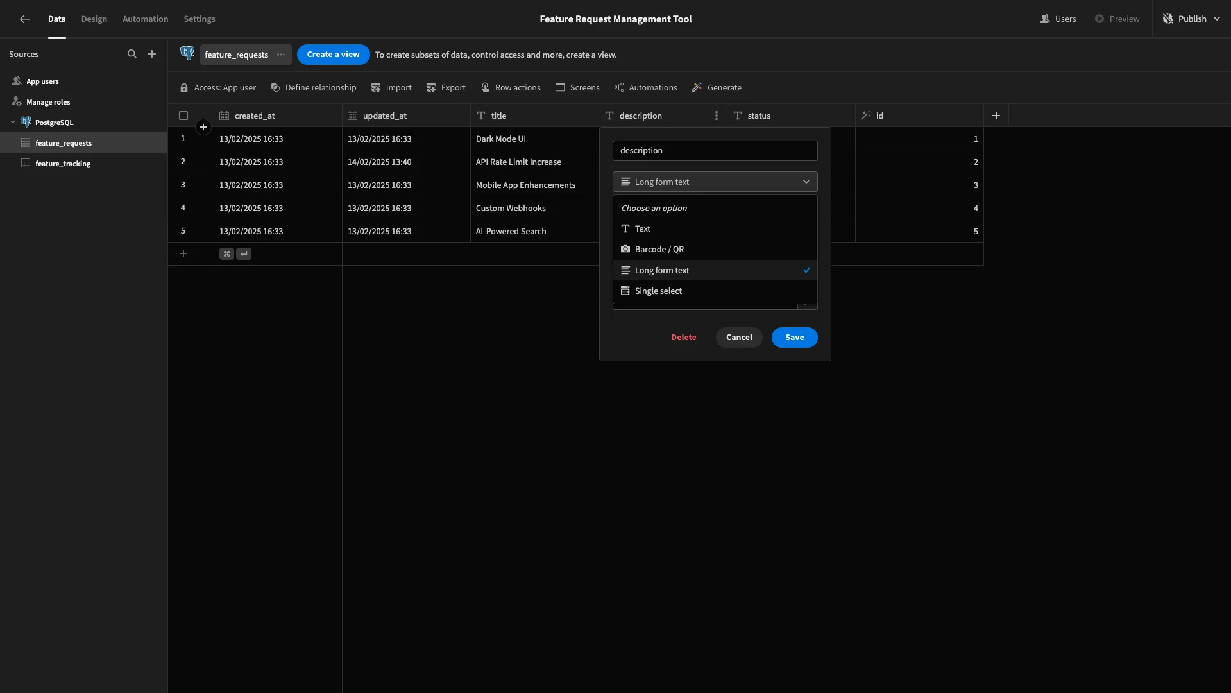This screenshot has width=1231, height=693.
Task: Click the status column header
Action: (791, 116)
